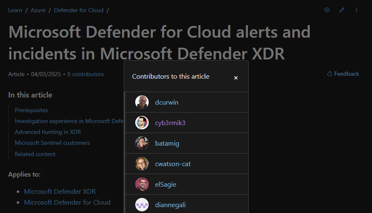Click the 8 contributors link
372x213 pixels.
click(x=86, y=74)
